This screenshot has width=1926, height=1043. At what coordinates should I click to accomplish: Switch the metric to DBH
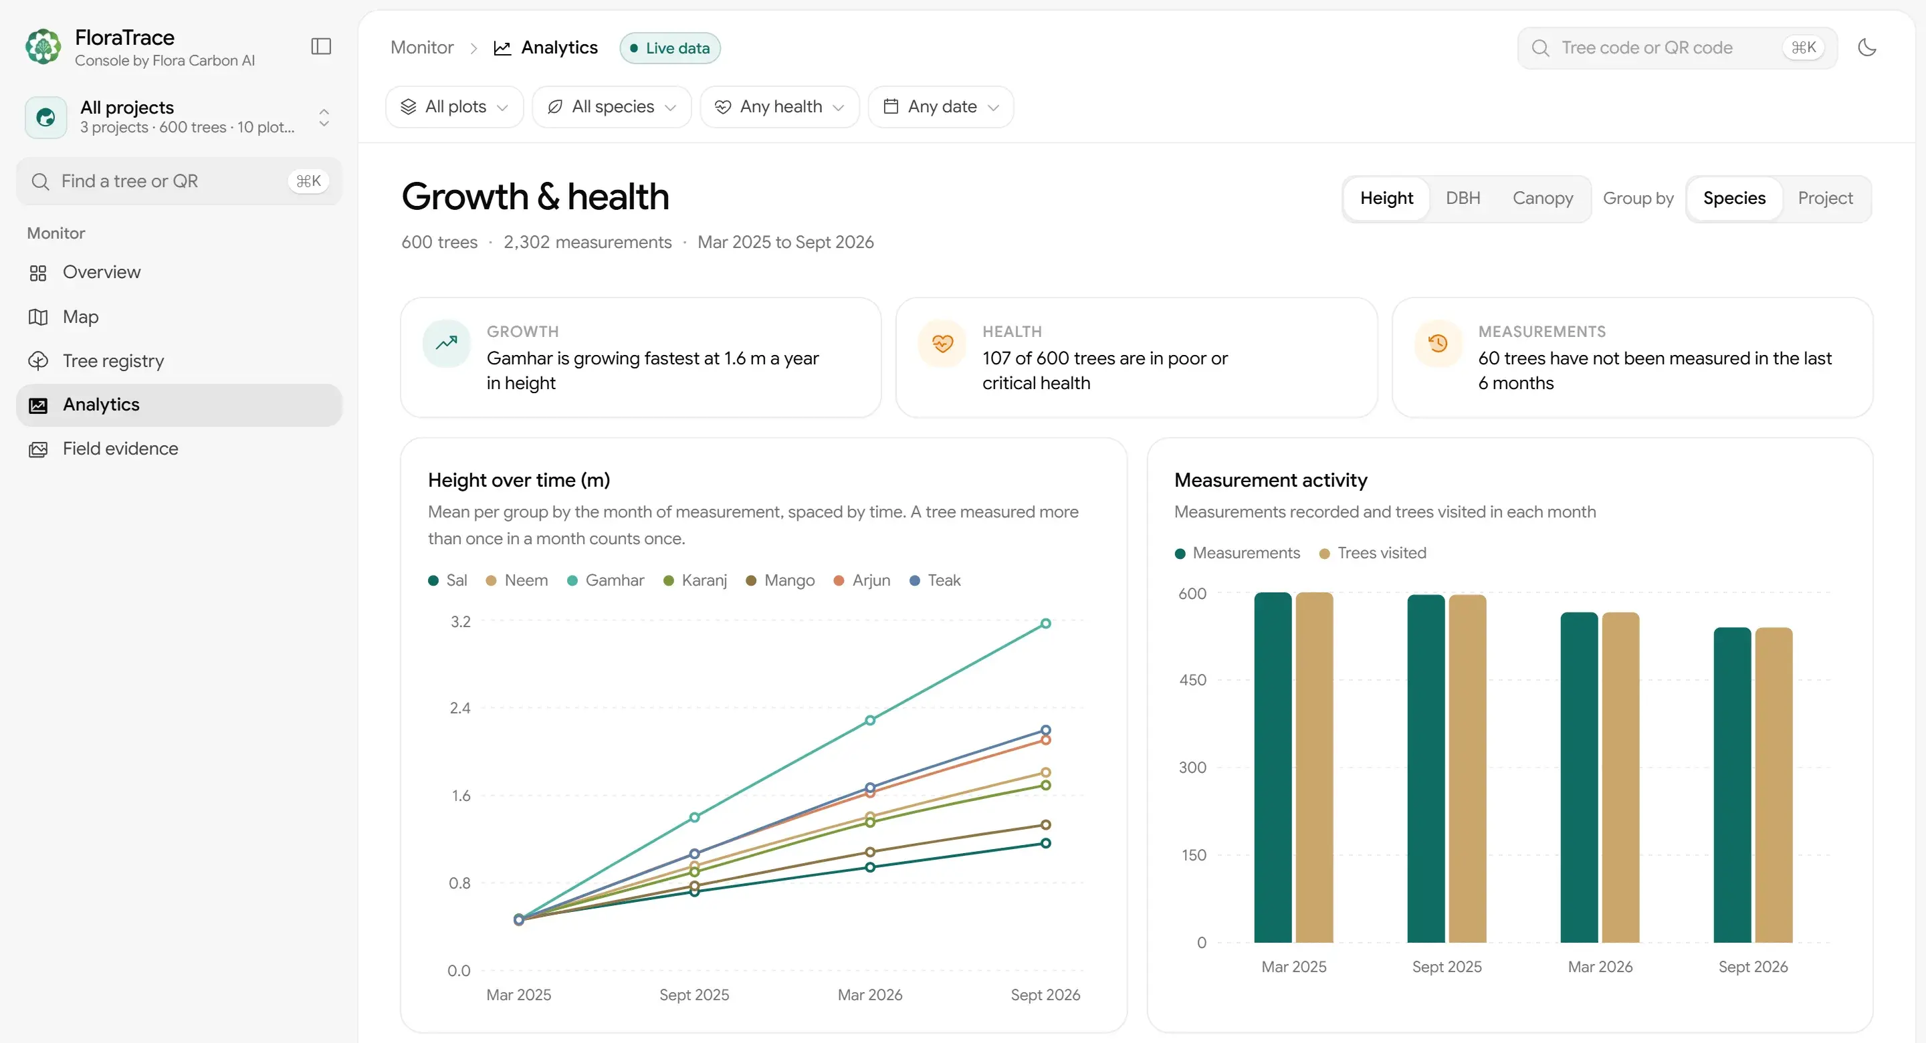tap(1463, 198)
